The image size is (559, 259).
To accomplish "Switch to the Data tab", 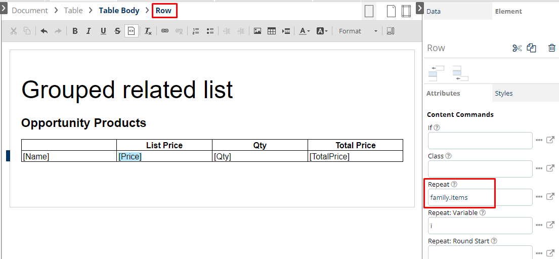I will 434,11.
